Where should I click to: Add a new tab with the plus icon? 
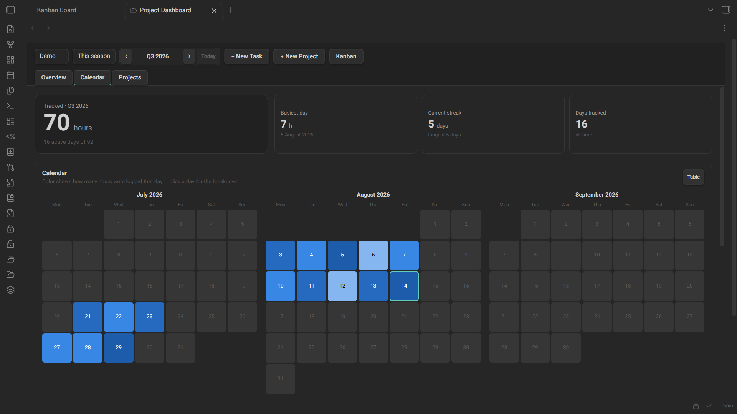click(231, 10)
